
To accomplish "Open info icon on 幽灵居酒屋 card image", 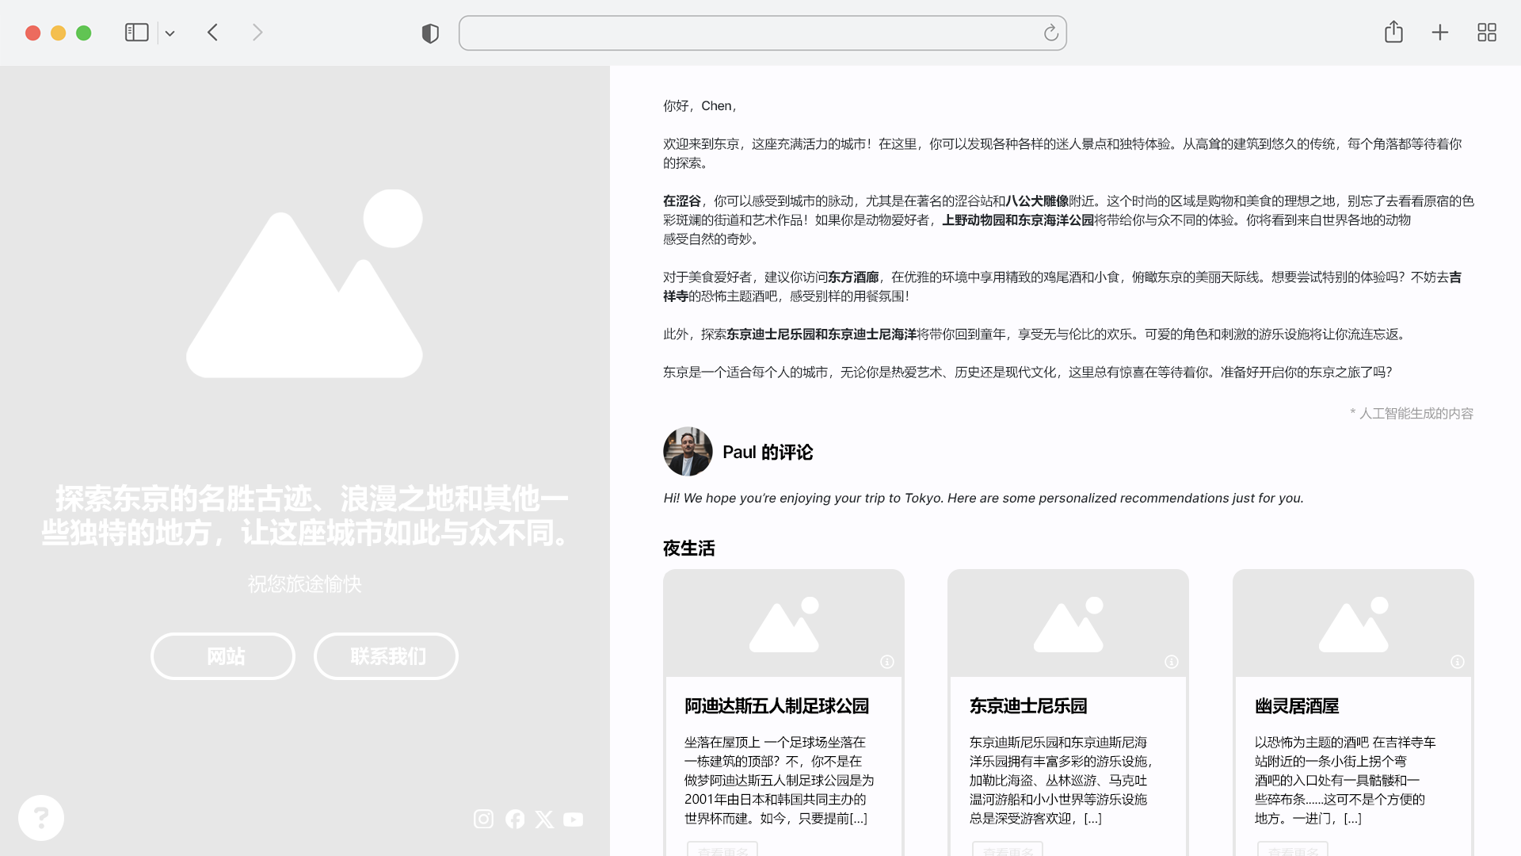I will (1458, 662).
